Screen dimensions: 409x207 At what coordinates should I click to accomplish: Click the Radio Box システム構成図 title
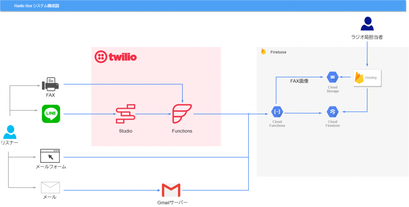pyautogui.click(x=37, y=6)
